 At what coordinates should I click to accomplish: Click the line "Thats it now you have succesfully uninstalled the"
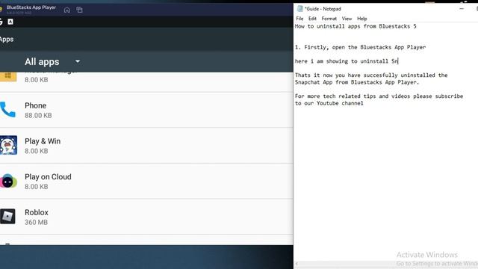pos(371,75)
